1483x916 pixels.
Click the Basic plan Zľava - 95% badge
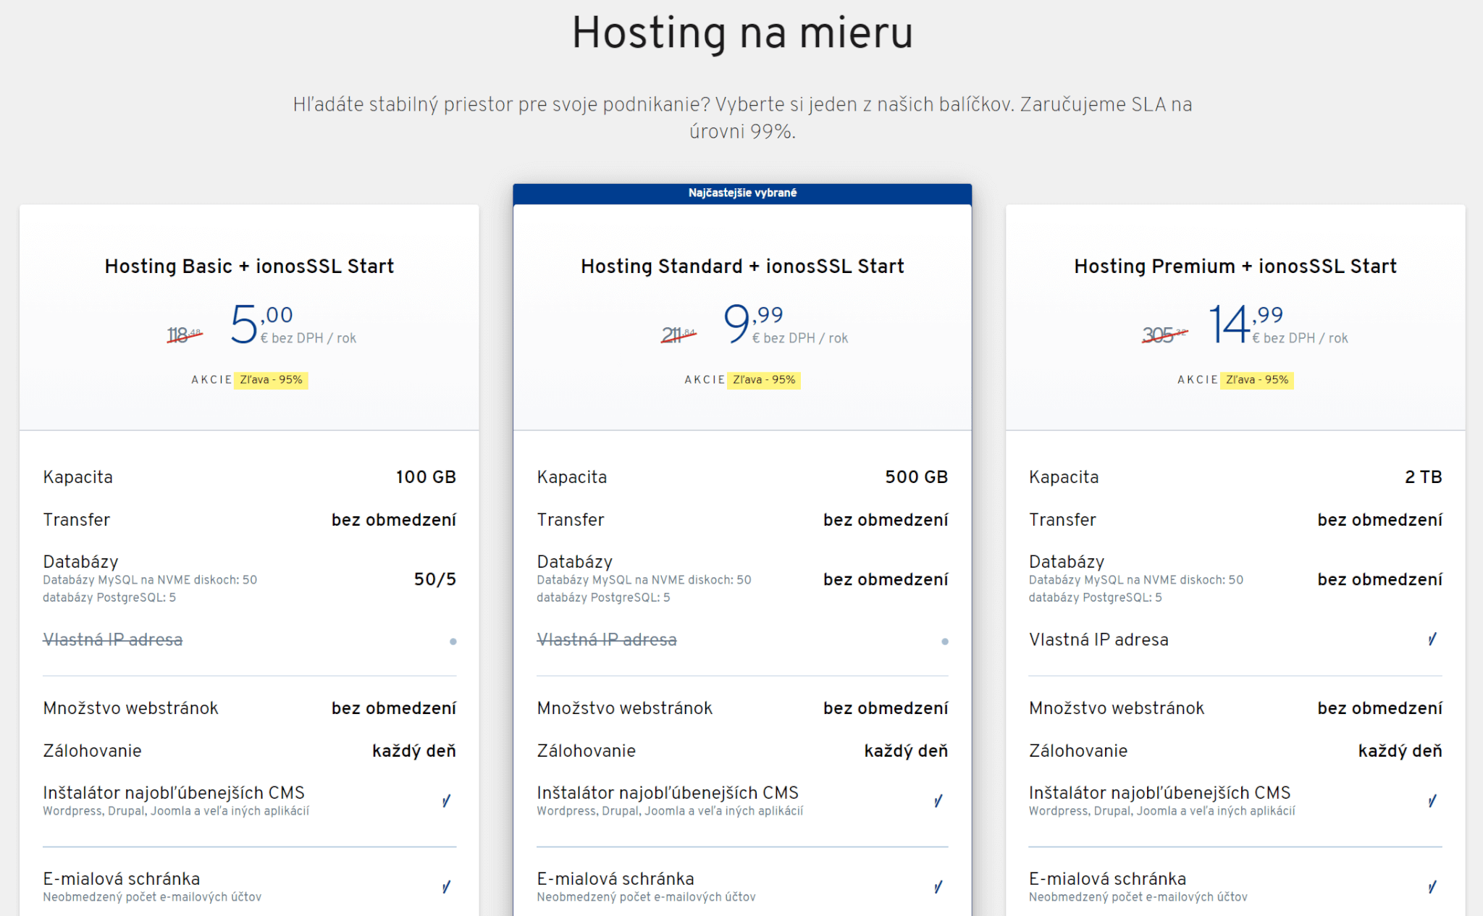[271, 380]
